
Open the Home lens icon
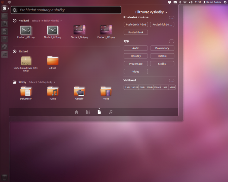[76, 112]
